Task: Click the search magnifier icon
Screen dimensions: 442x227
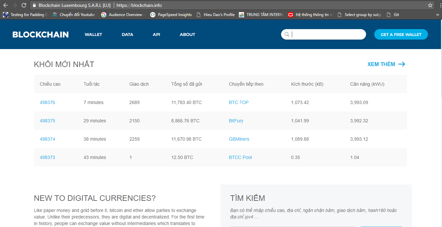Action: tap(287, 34)
